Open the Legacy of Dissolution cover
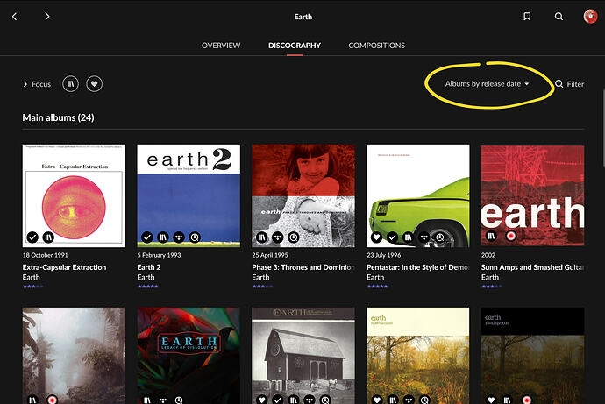The image size is (605, 404). (x=189, y=356)
